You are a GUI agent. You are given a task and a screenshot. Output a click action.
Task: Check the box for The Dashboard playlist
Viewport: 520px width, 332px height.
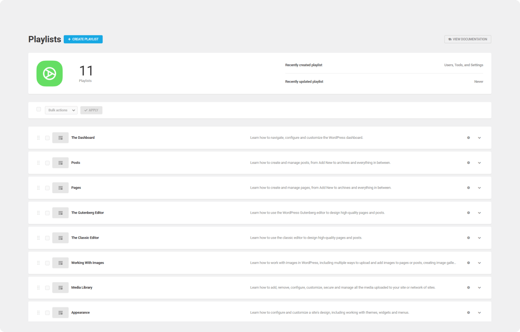47,138
